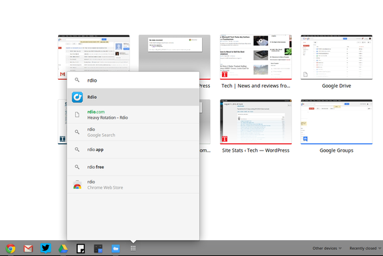Click search icon beside 'rdio free'
Viewport: 383px width, 256px height.
pyautogui.click(x=77, y=167)
